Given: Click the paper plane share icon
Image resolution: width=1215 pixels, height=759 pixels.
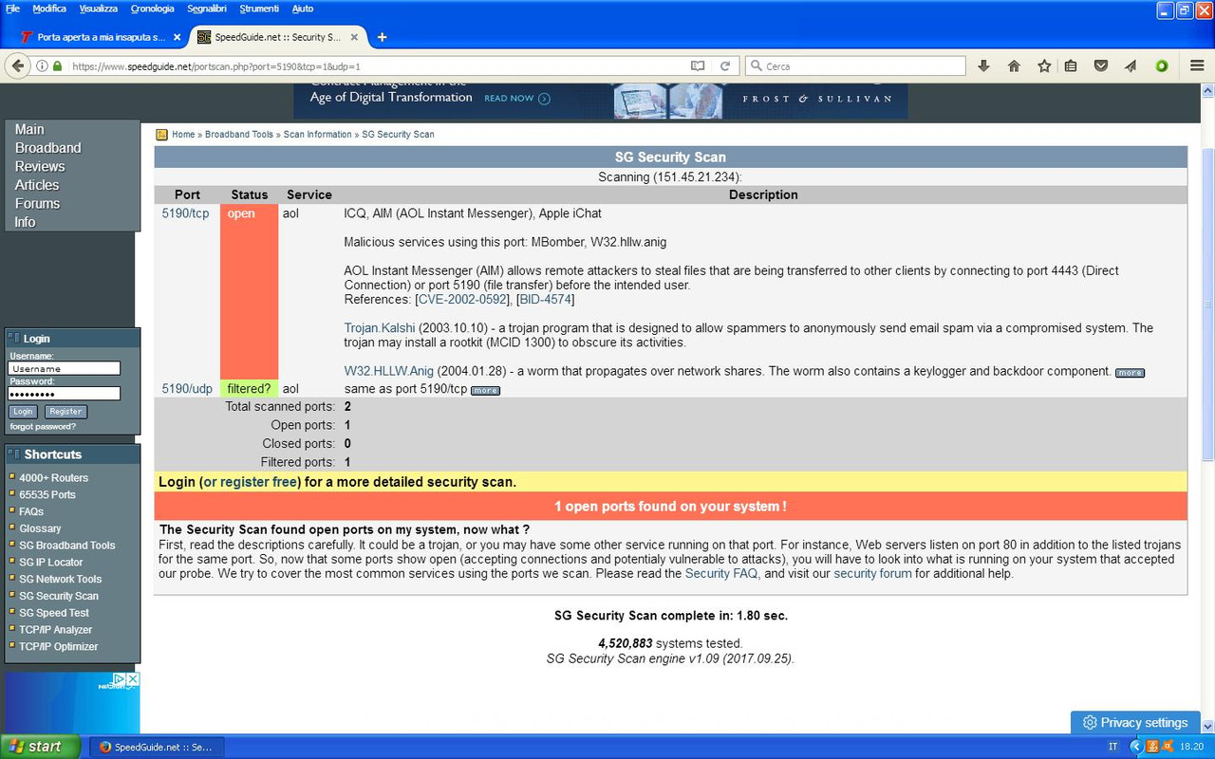Looking at the screenshot, I should pyautogui.click(x=1131, y=66).
